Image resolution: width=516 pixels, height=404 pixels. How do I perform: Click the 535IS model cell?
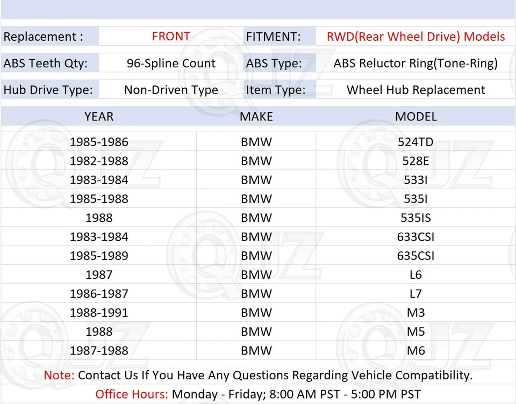(x=415, y=218)
